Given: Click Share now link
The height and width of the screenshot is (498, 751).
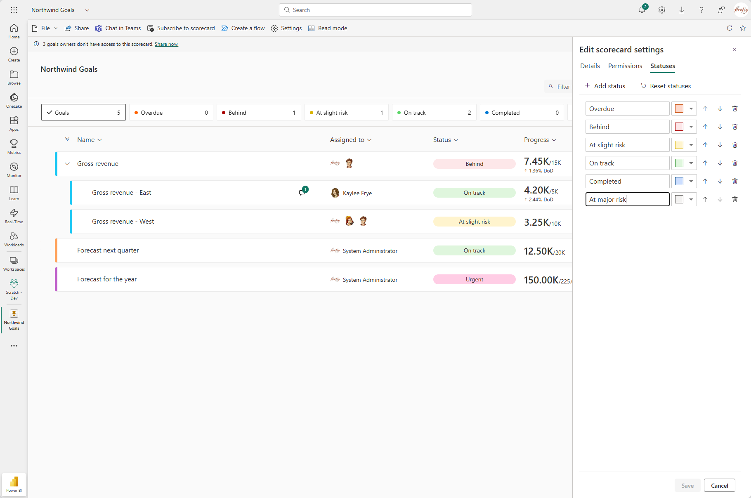Looking at the screenshot, I should point(166,44).
